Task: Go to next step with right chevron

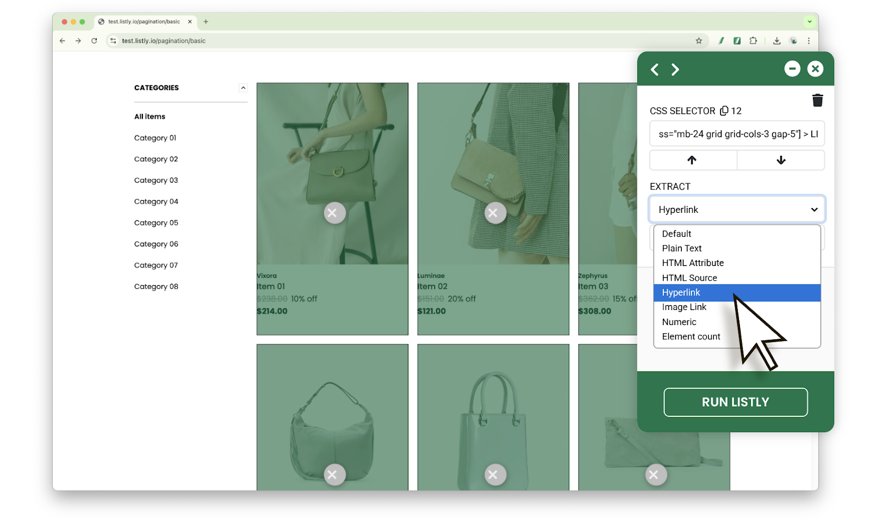Action: (675, 69)
